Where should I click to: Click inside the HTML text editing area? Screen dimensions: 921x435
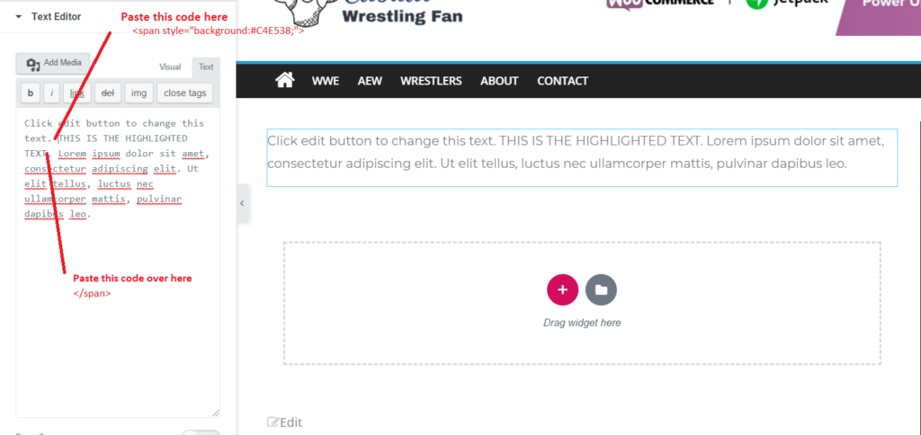[118, 262]
